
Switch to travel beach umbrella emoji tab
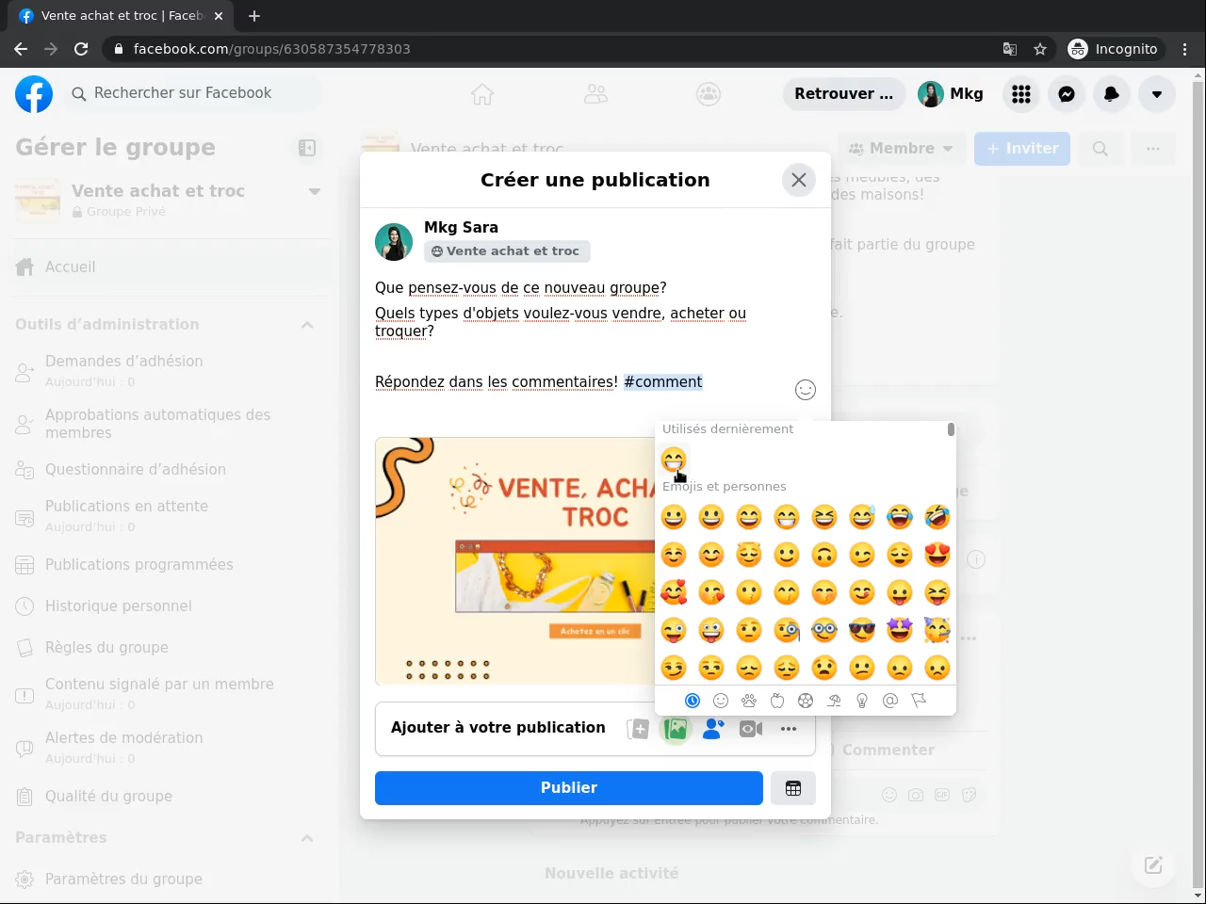tap(834, 701)
